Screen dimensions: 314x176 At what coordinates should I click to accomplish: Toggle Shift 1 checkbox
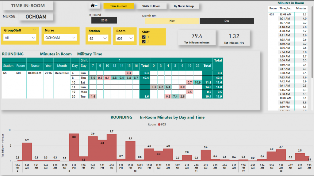click(x=144, y=37)
